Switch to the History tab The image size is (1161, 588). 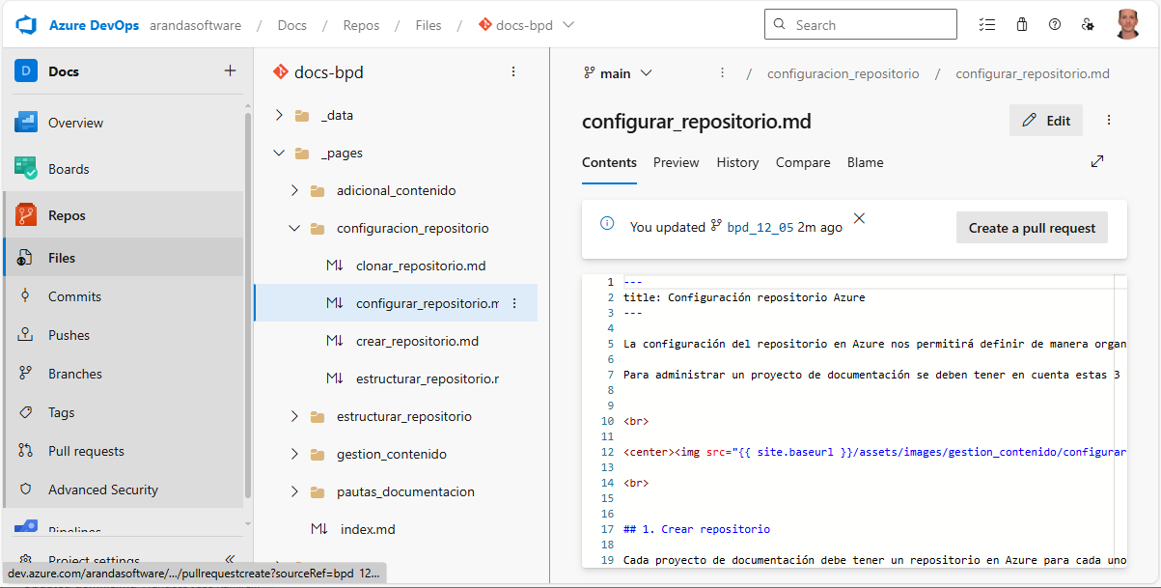point(737,162)
